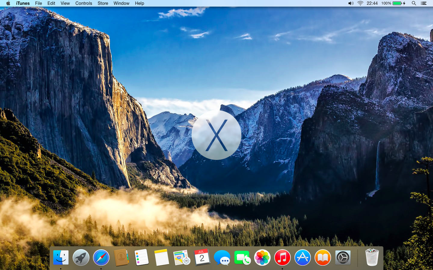Open Contacts address book in dock
The height and width of the screenshot is (270, 433).
click(x=121, y=258)
